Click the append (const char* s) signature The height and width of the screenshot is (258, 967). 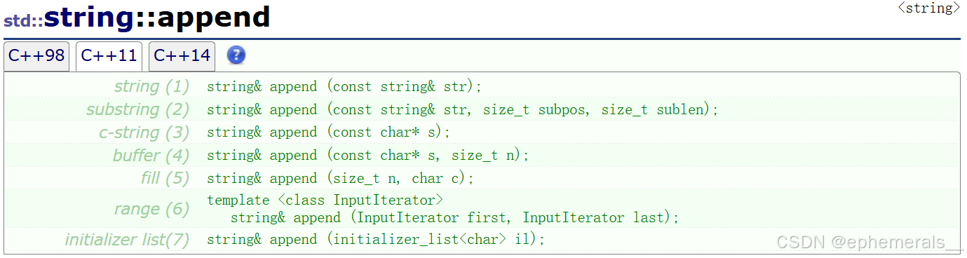pos(328,133)
